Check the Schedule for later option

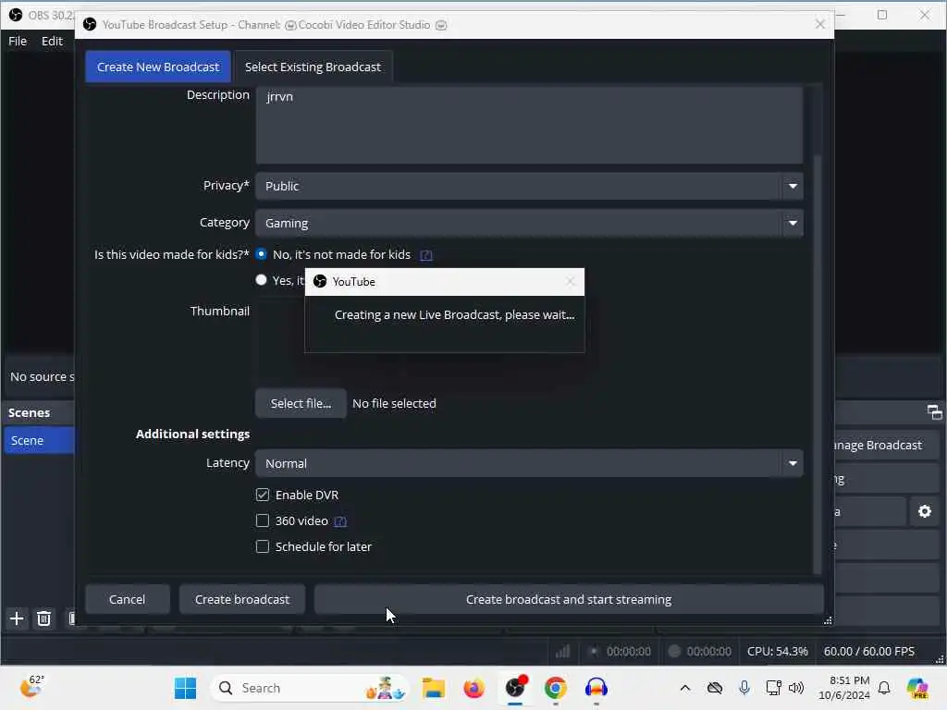coord(262,547)
